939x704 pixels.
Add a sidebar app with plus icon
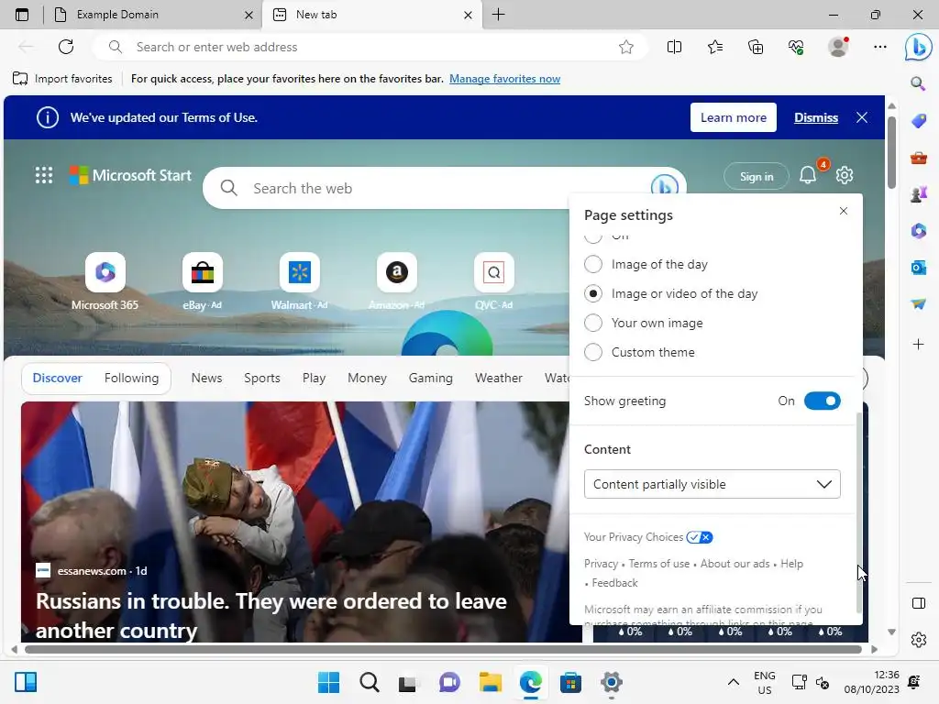point(918,345)
